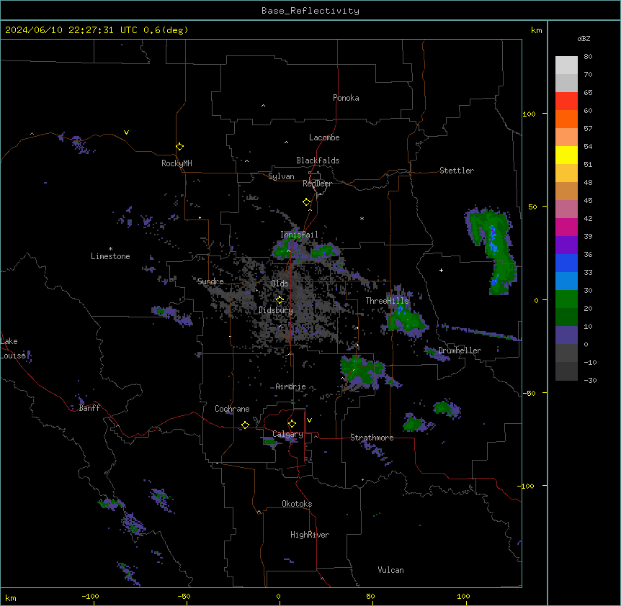This screenshot has height=606, width=621.
Task: Click the km label at top right of map
Action: [x=536, y=30]
